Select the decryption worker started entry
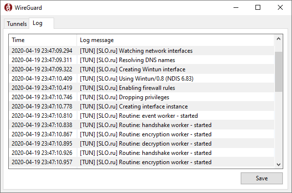This screenshot has height=193, width=292. 141,144
